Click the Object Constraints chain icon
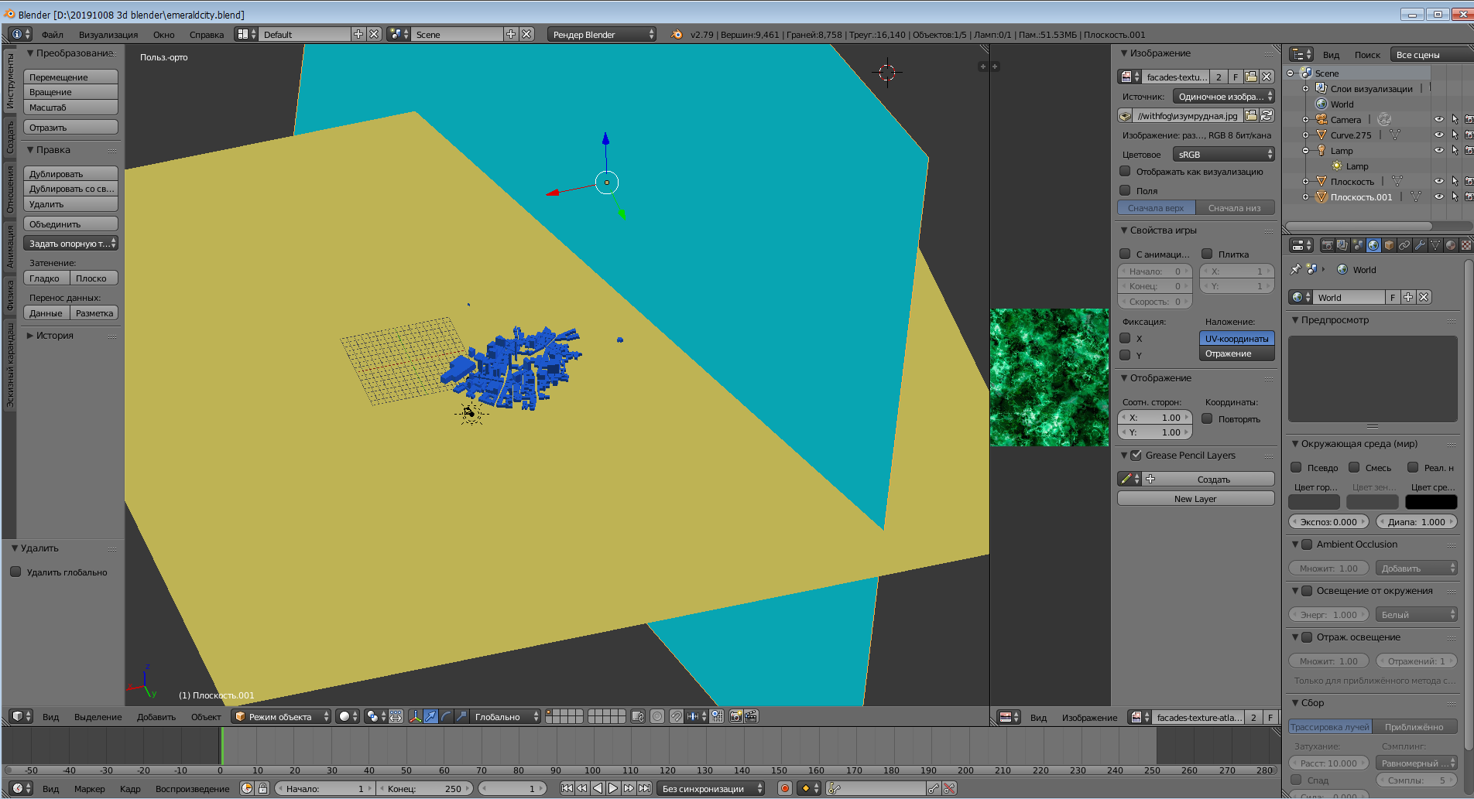The image size is (1474, 799). tap(1404, 245)
